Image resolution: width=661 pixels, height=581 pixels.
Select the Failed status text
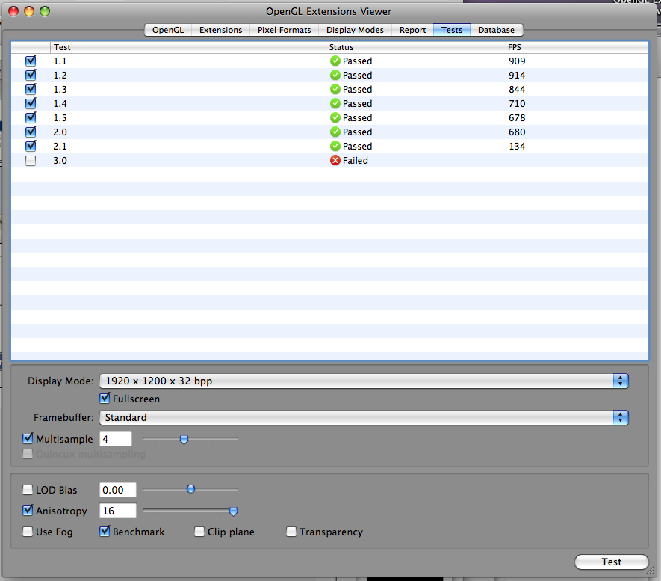[x=355, y=160]
